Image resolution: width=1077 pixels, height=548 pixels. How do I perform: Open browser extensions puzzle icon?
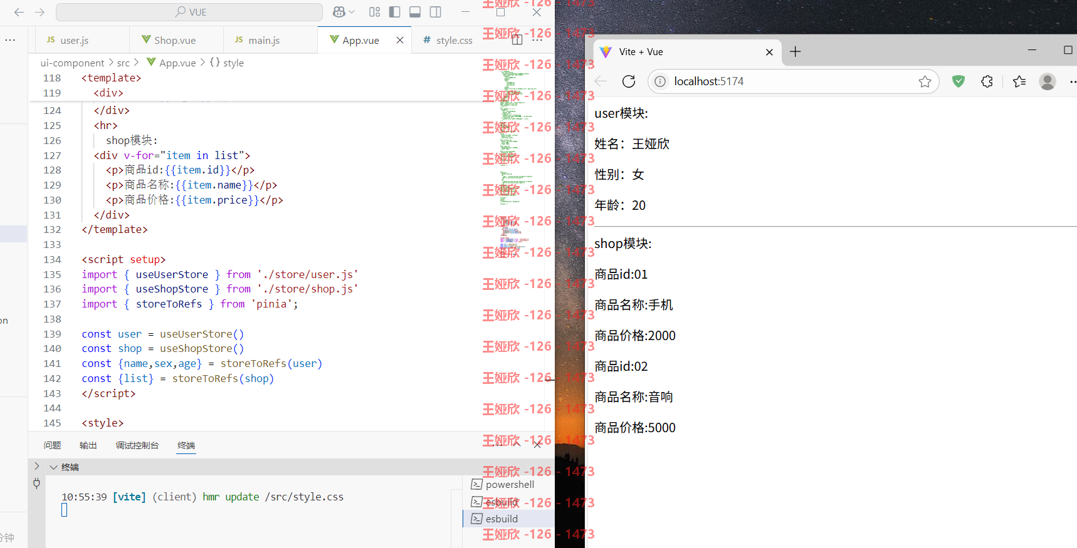987,81
